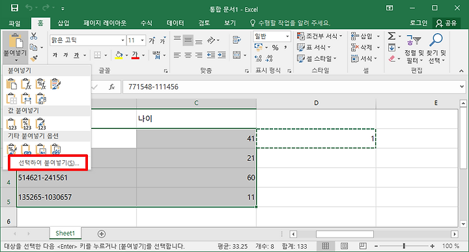Viewport: 469px width, 252px height.
Task: Increase font size with larger 가 icon
Action: 152,40
